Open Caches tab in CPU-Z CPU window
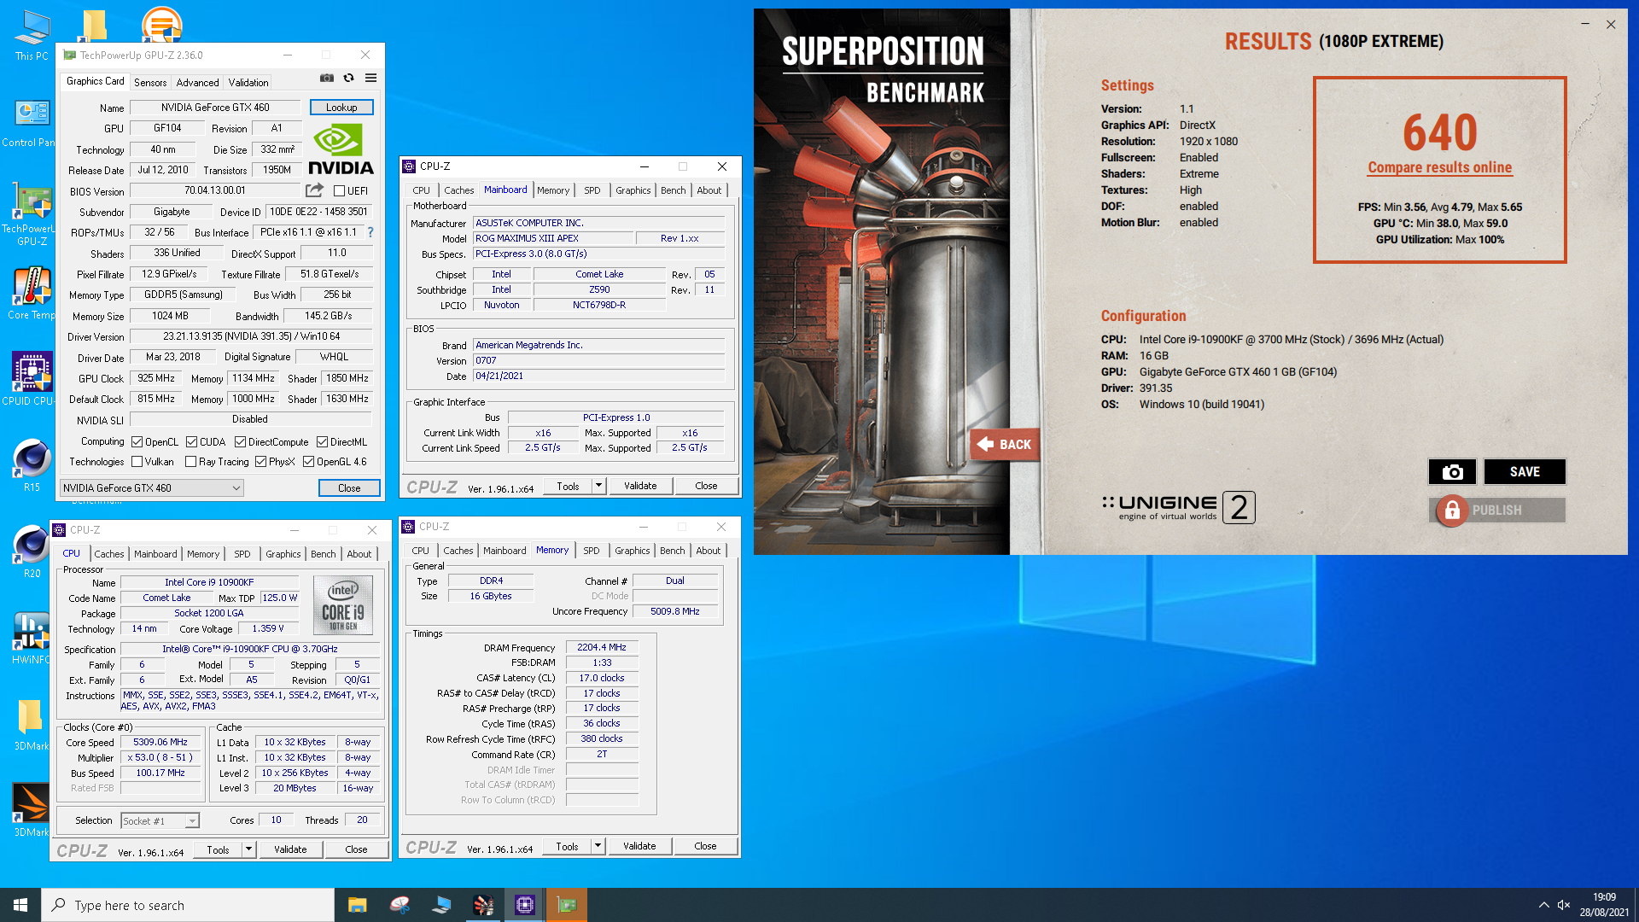The height and width of the screenshot is (922, 1639). coord(109,554)
